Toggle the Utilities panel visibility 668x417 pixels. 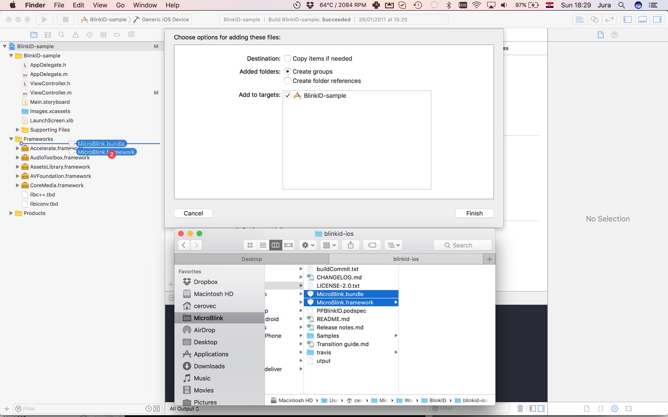pyautogui.click(x=657, y=19)
